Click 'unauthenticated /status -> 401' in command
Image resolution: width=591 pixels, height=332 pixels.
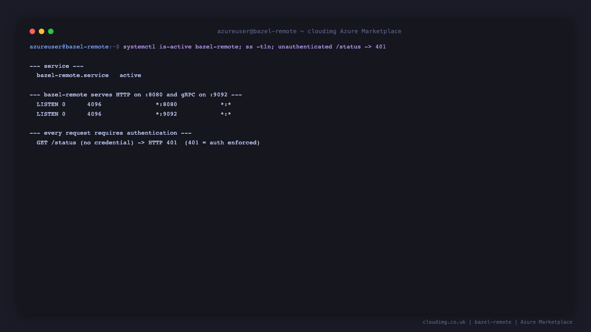(x=332, y=47)
